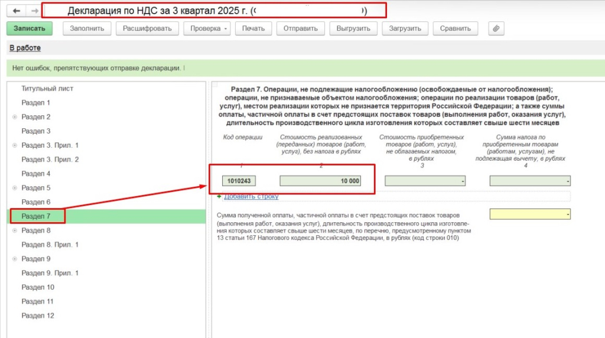Expand the Раздел 3. Прил. 1 node
605x338 pixels.
coord(15,145)
